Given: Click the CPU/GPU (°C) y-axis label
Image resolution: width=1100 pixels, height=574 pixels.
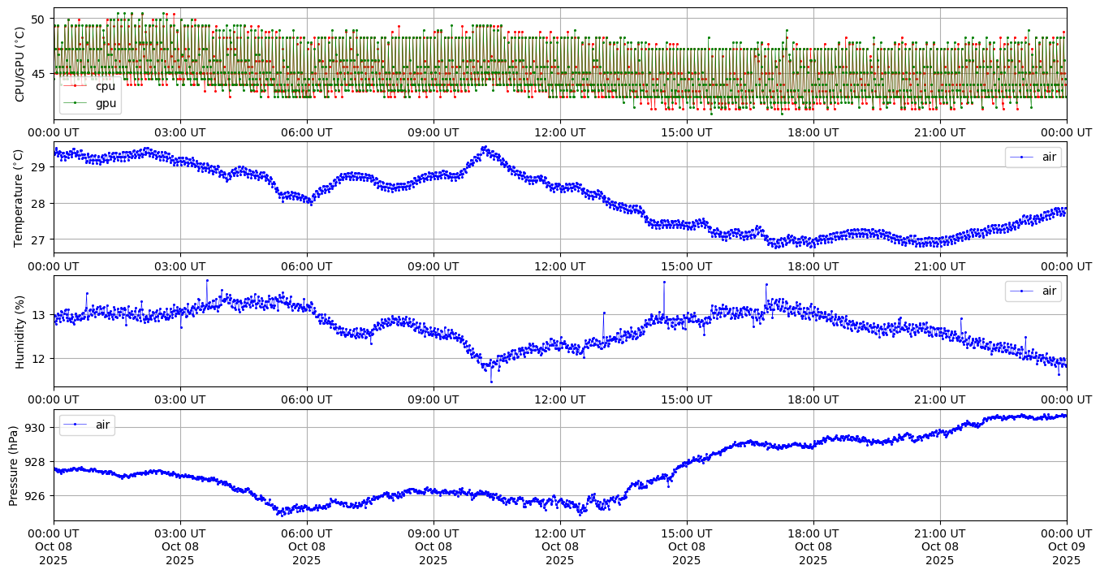Looking at the screenshot, I should pyautogui.click(x=20, y=65).
